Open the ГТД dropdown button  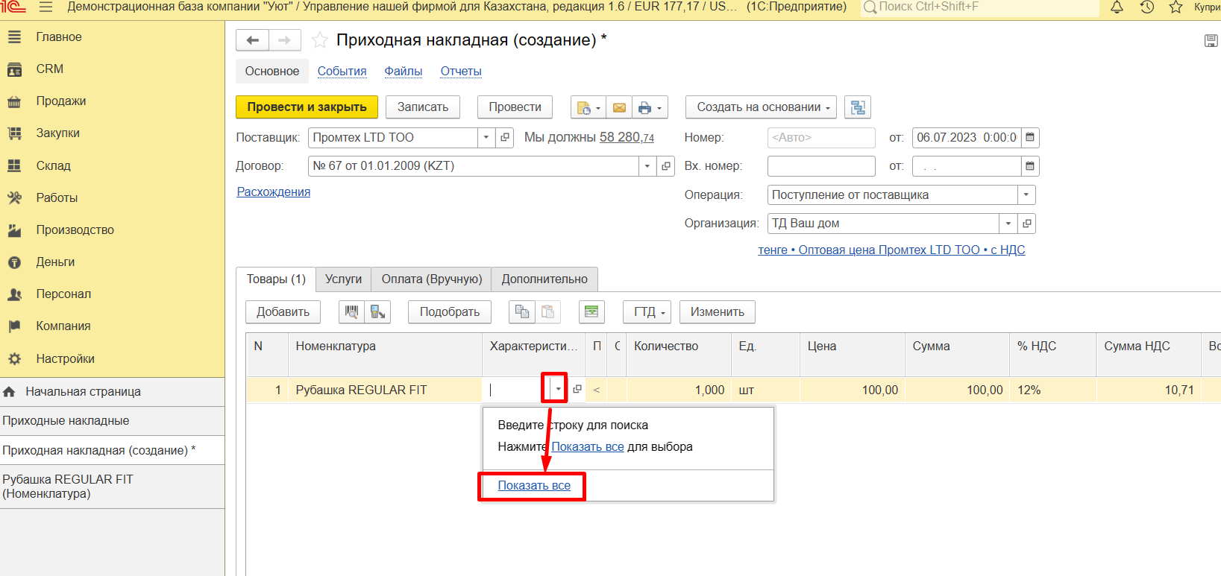(647, 311)
